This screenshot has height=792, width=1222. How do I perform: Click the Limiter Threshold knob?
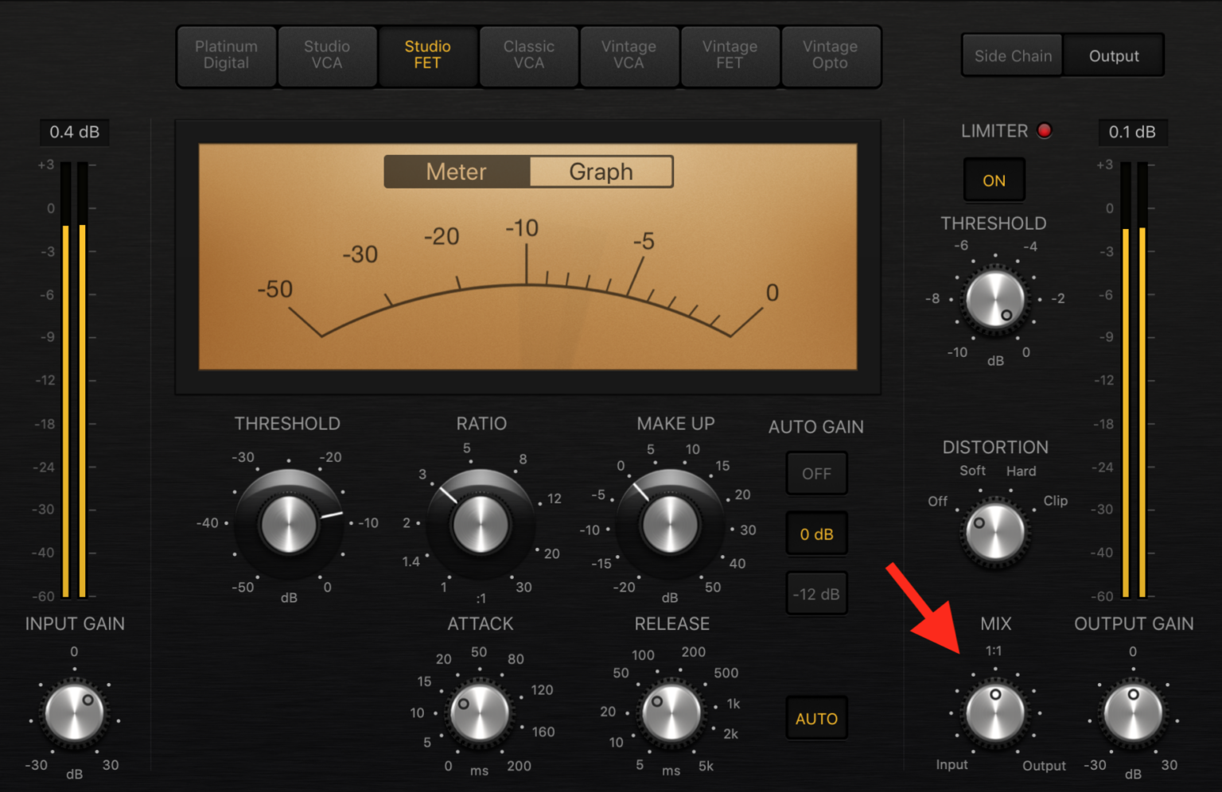[994, 300]
